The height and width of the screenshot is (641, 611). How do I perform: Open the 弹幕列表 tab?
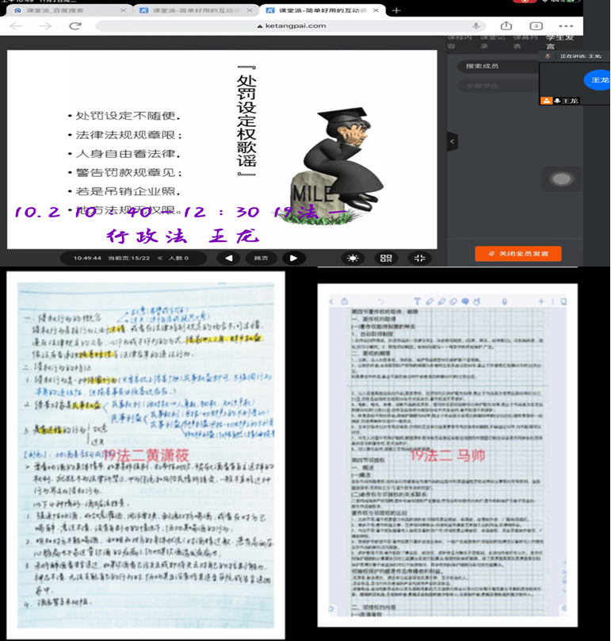click(525, 41)
